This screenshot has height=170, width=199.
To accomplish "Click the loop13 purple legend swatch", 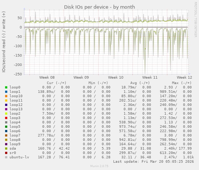I will pos(6,109).
